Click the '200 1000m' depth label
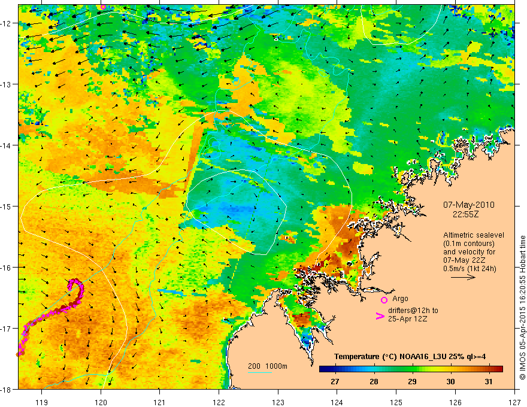Viewport: 527px width, 407px height. (x=268, y=366)
